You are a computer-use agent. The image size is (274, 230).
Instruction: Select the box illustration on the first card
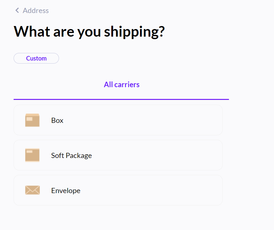[32, 120]
